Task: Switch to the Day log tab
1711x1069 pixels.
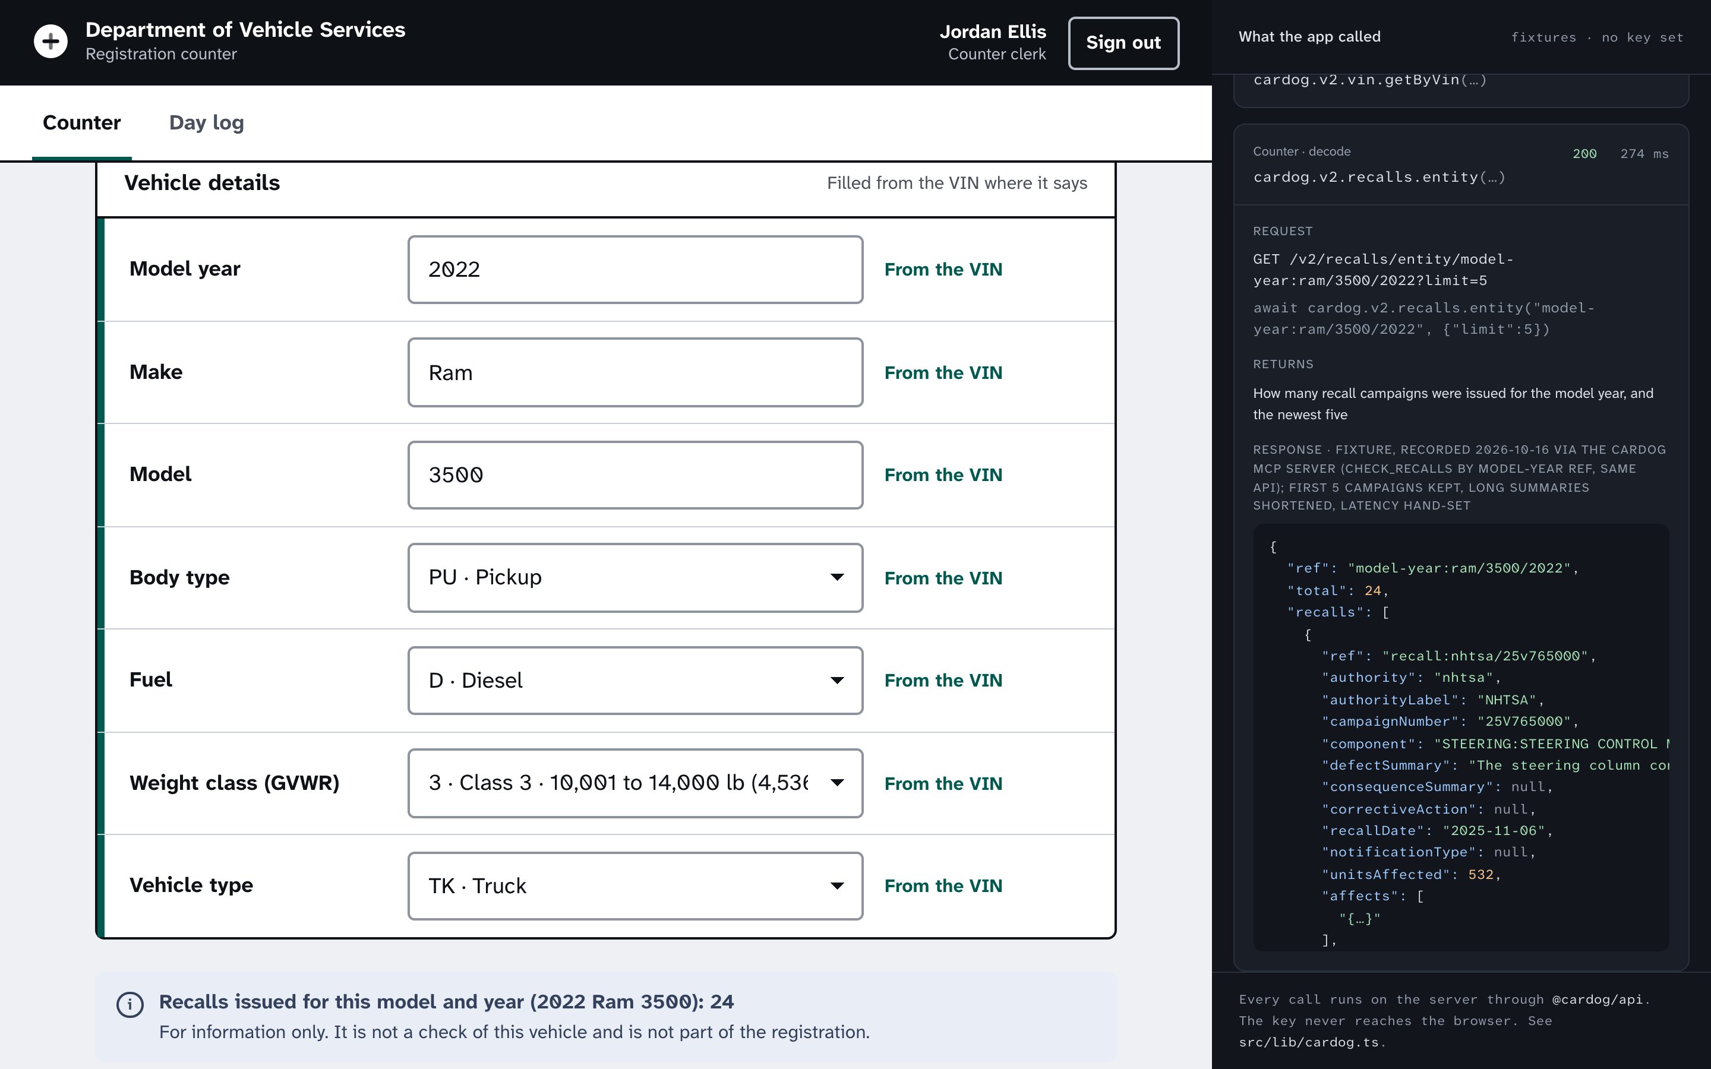Action: [207, 122]
